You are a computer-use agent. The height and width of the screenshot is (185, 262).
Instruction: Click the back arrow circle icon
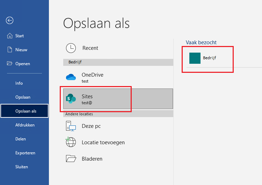[x=9, y=21]
